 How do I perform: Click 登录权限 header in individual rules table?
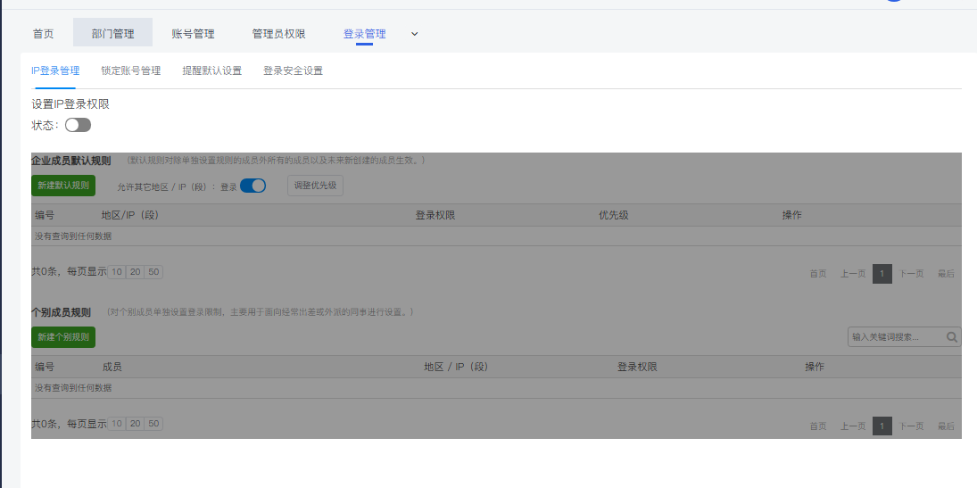click(x=637, y=367)
